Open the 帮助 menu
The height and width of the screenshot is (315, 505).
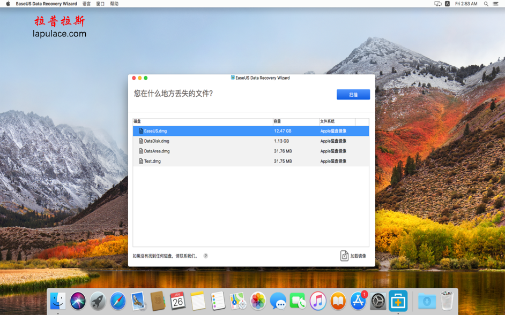click(114, 4)
